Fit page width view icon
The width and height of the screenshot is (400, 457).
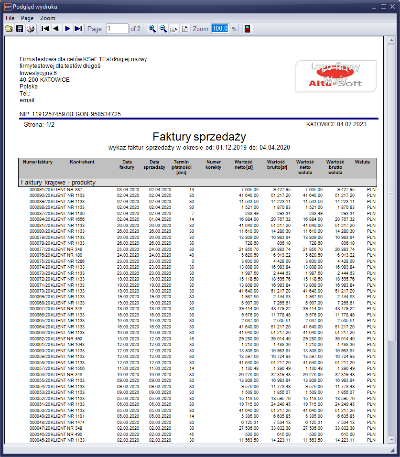(x=174, y=29)
